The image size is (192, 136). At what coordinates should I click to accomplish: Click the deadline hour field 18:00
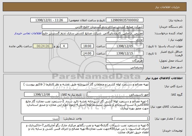tap(87, 46)
